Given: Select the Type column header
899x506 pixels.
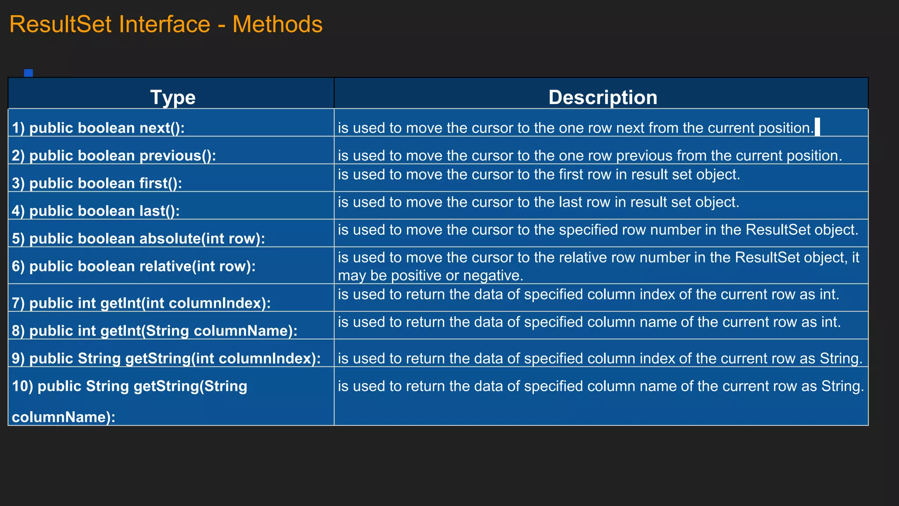Looking at the screenshot, I should pyautogui.click(x=173, y=97).
